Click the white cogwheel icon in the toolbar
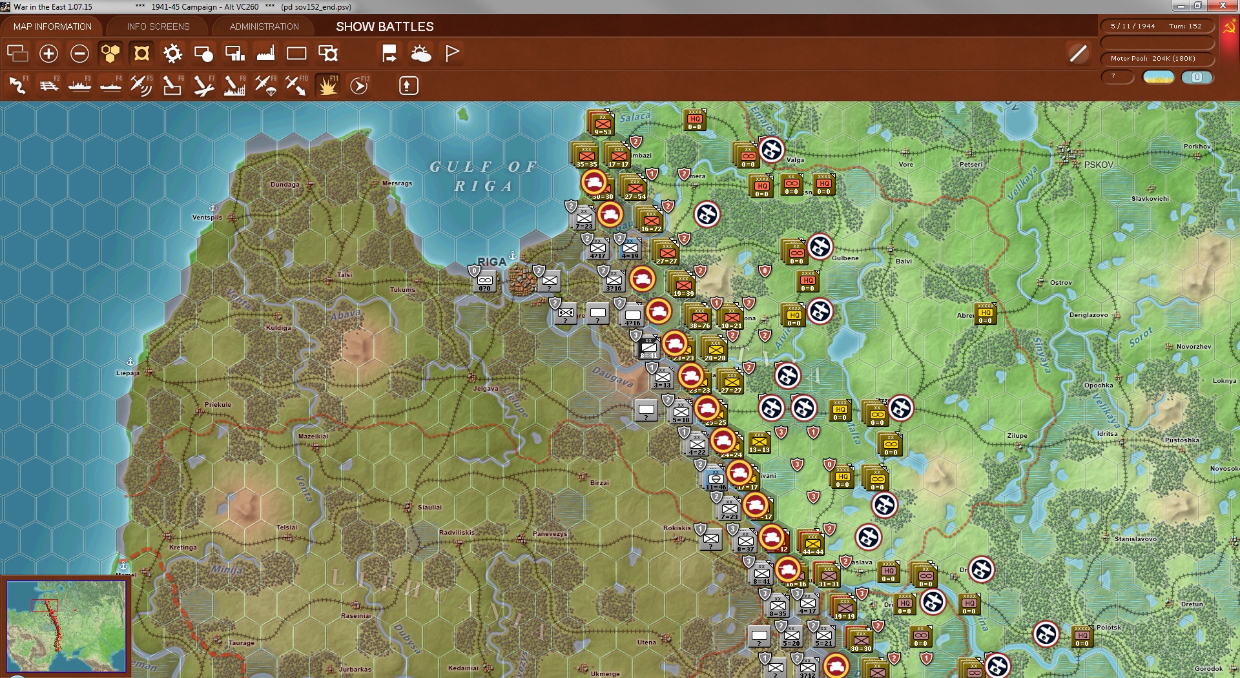Viewport: 1240px width, 678px height. 172,54
